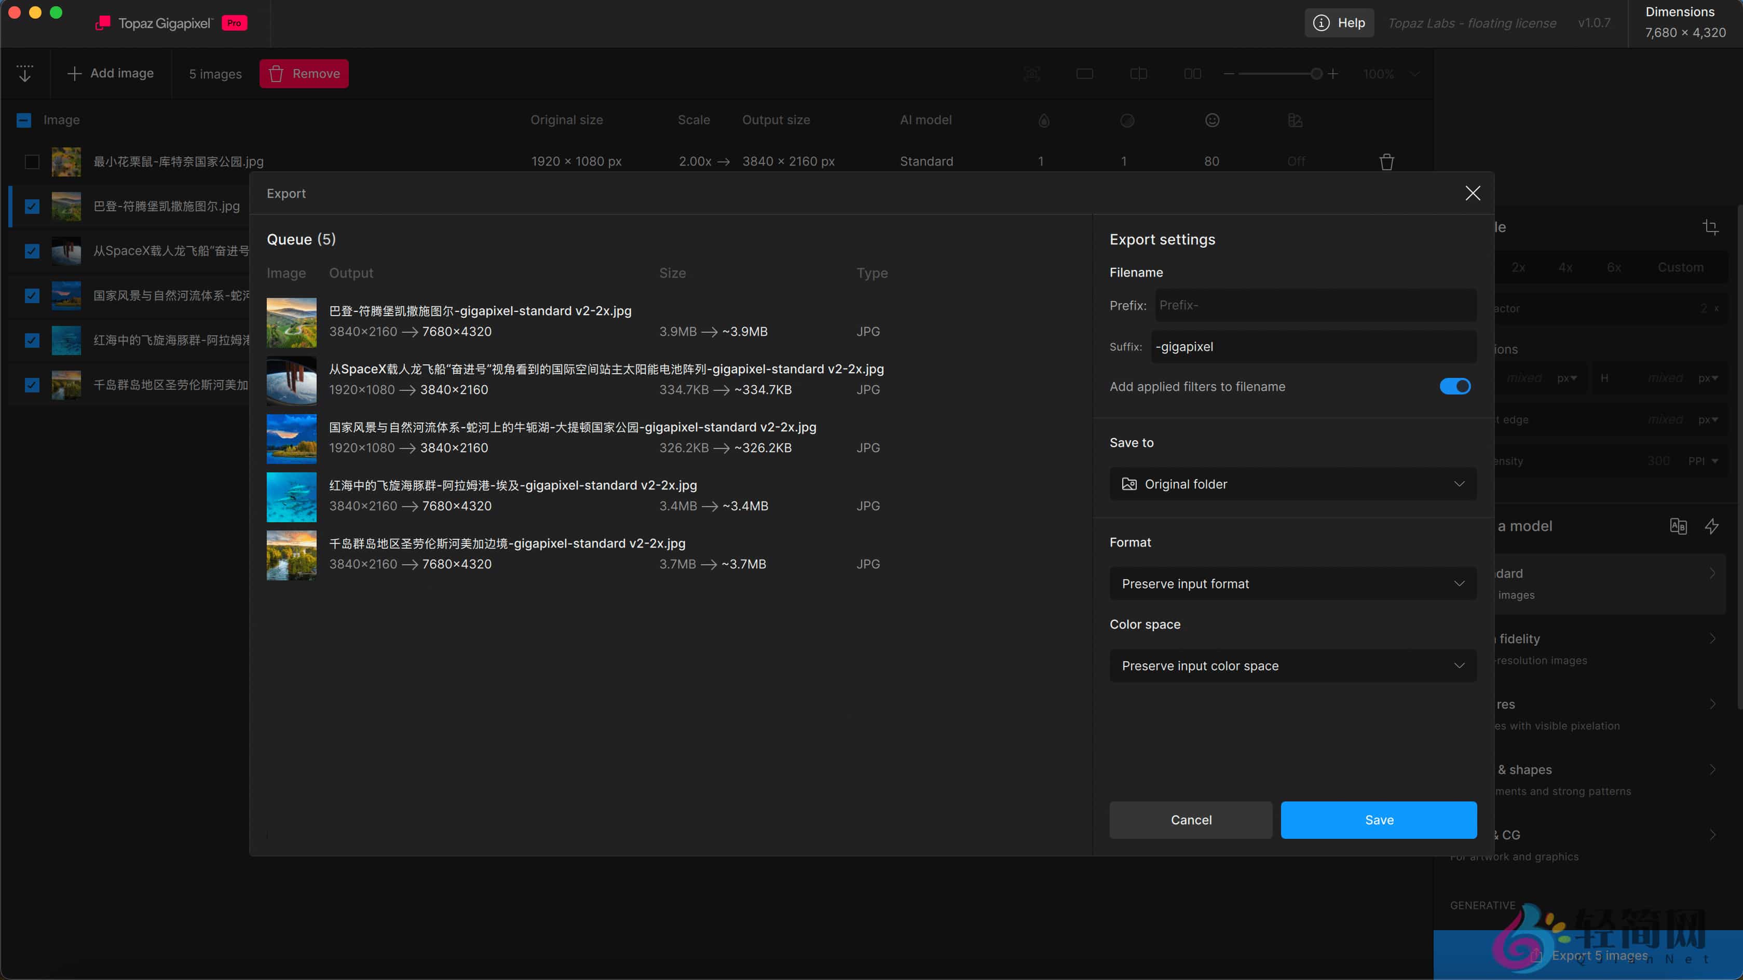Image resolution: width=1743 pixels, height=980 pixels.
Task: Click Save to export the queue
Action: [x=1378, y=820]
